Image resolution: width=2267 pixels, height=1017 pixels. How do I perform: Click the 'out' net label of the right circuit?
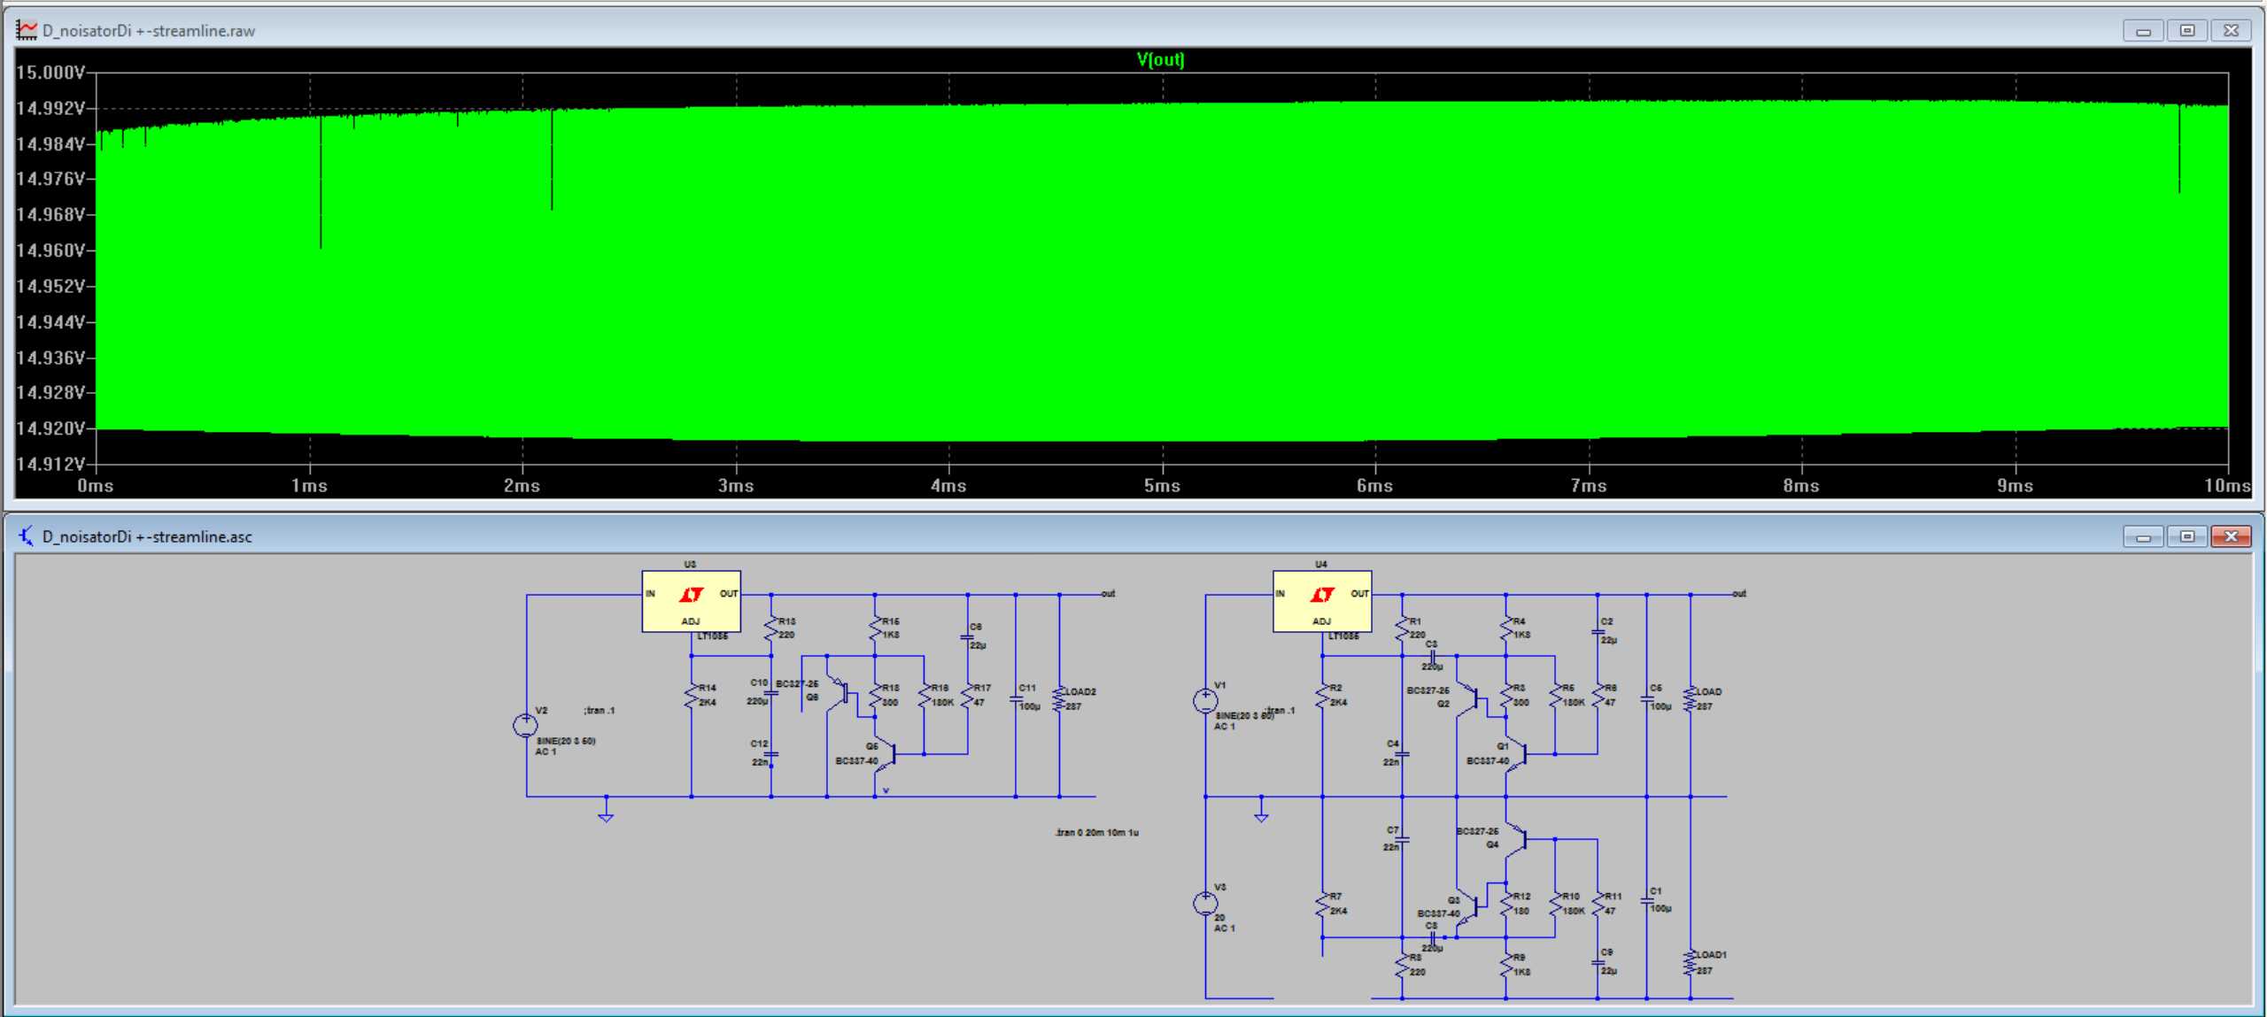coord(1739,594)
